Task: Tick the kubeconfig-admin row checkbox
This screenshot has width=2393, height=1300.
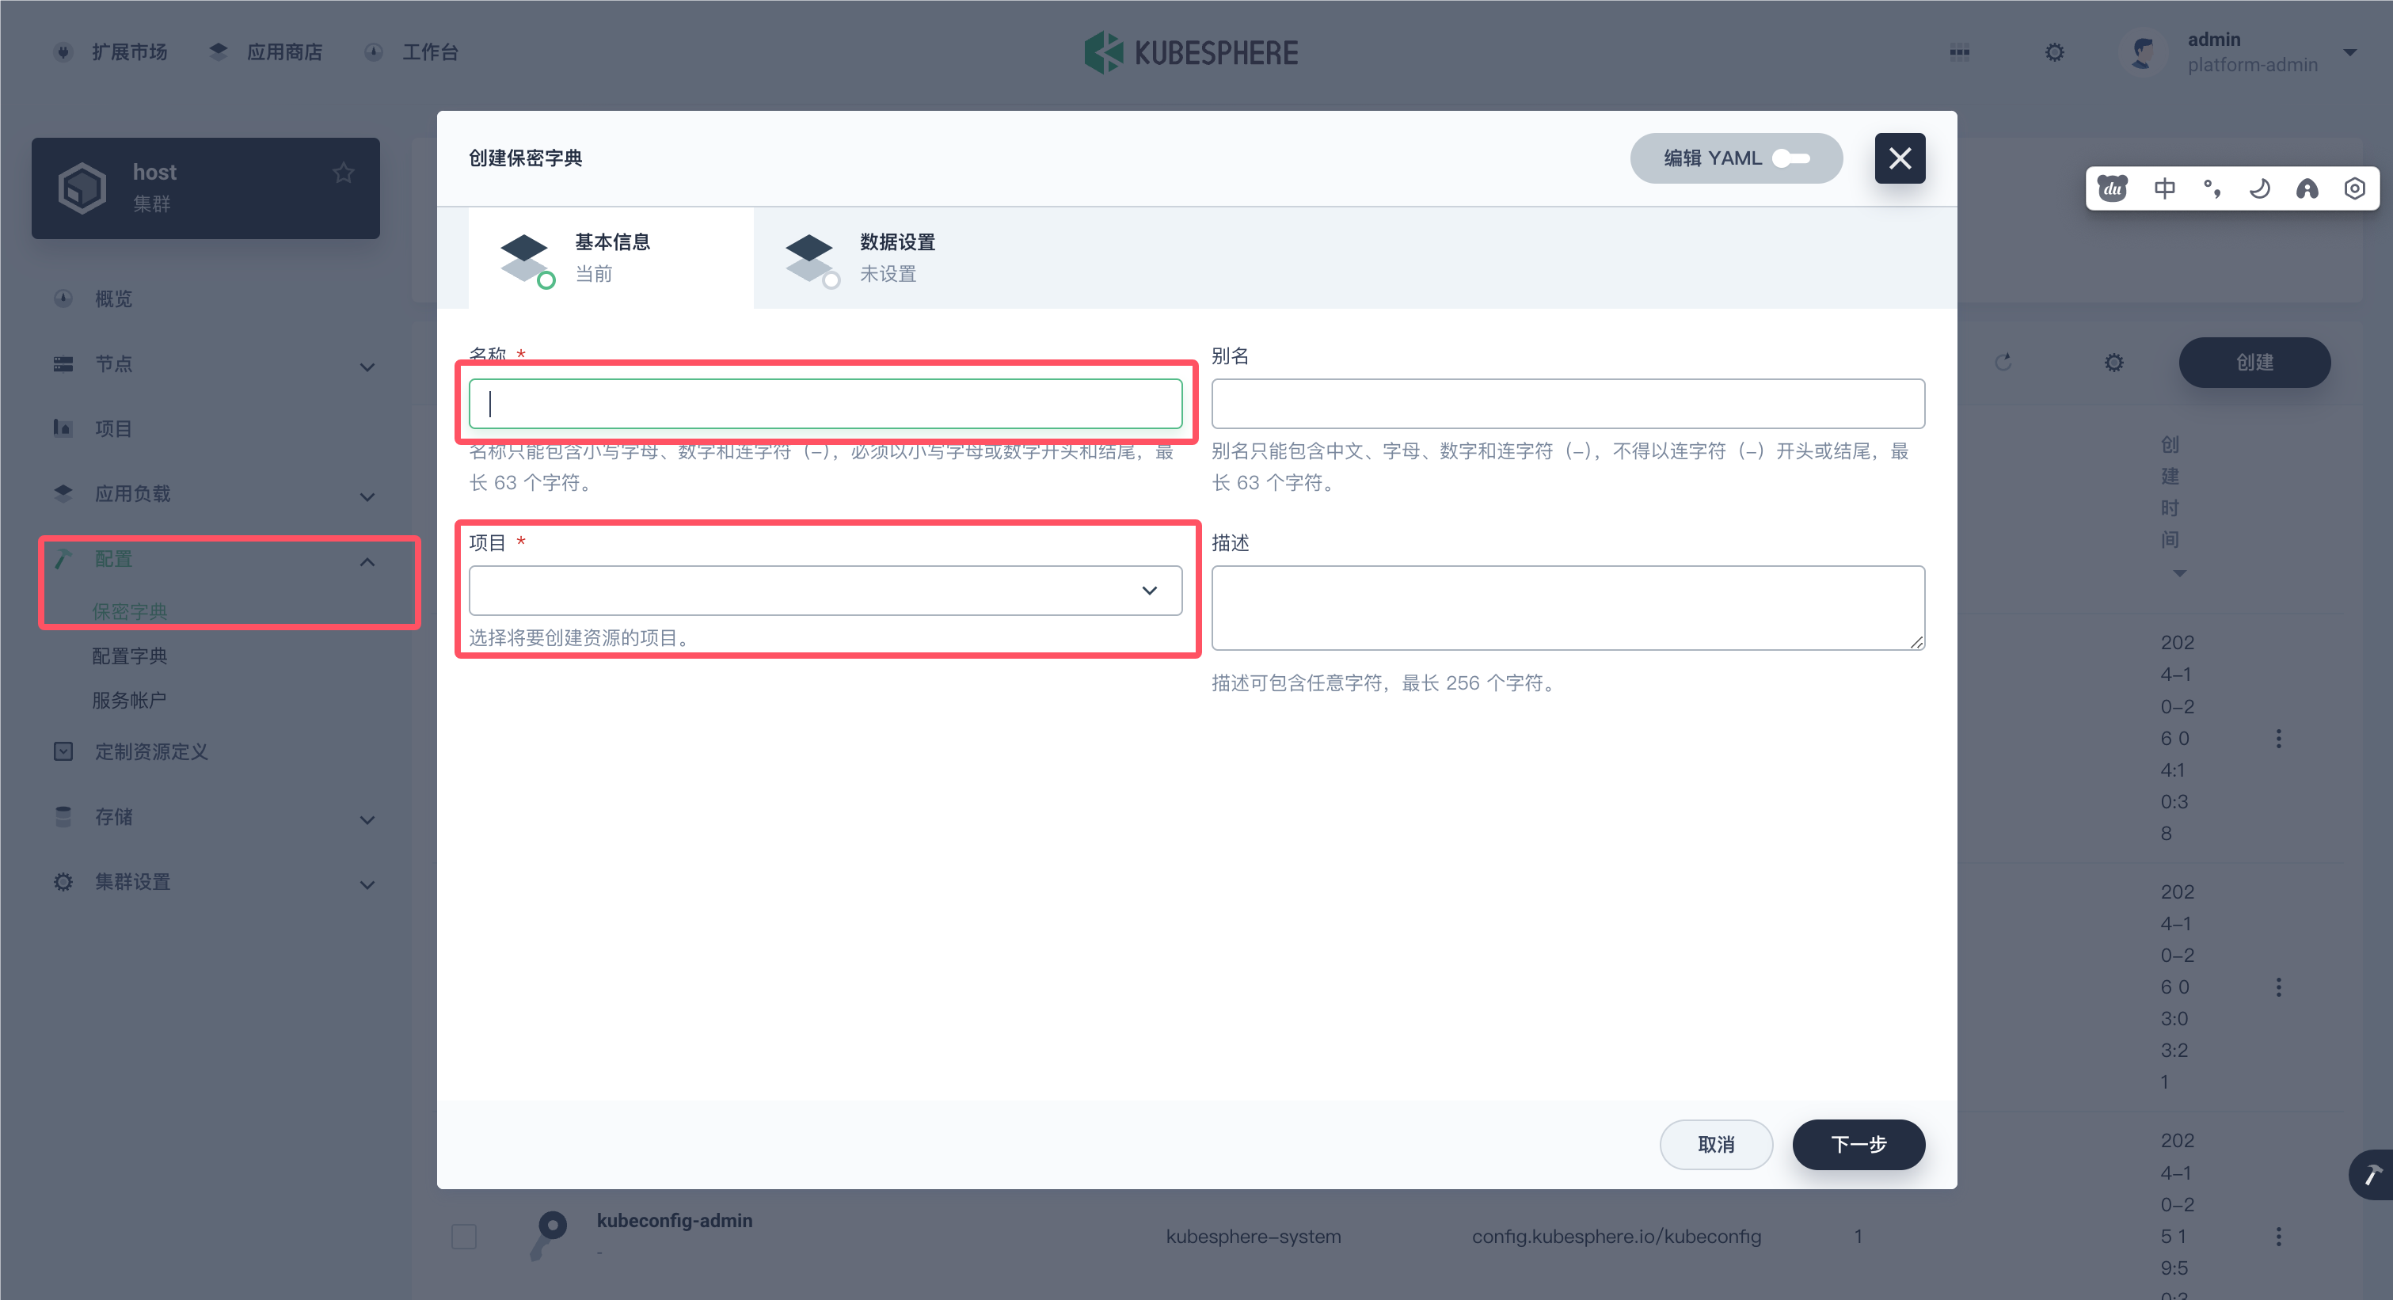Action: coord(463,1236)
